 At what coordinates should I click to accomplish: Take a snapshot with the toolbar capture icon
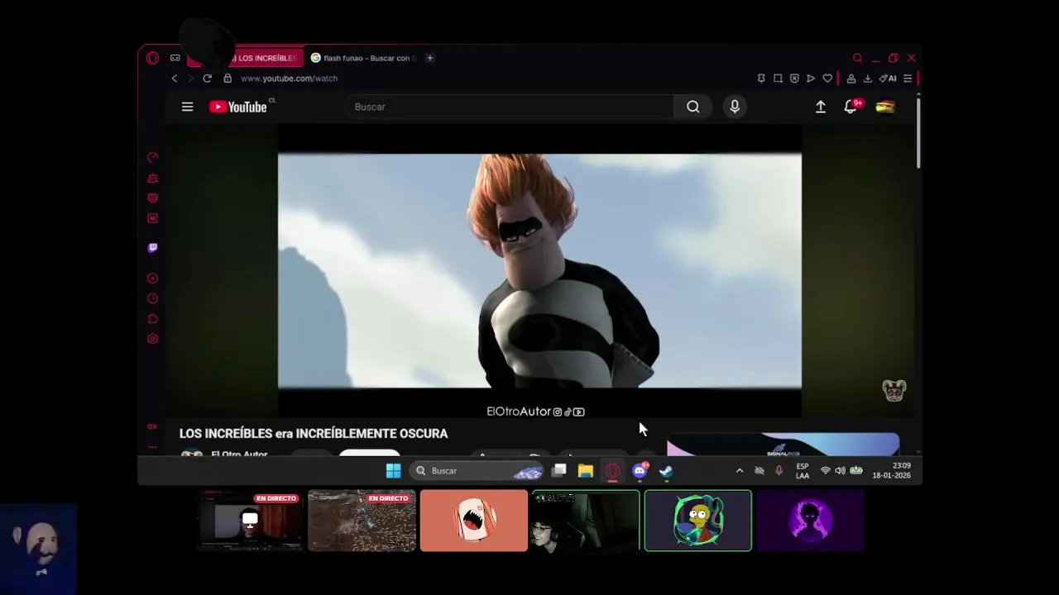[778, 79]
